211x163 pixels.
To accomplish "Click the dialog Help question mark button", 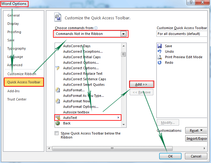I will (191, 2).
